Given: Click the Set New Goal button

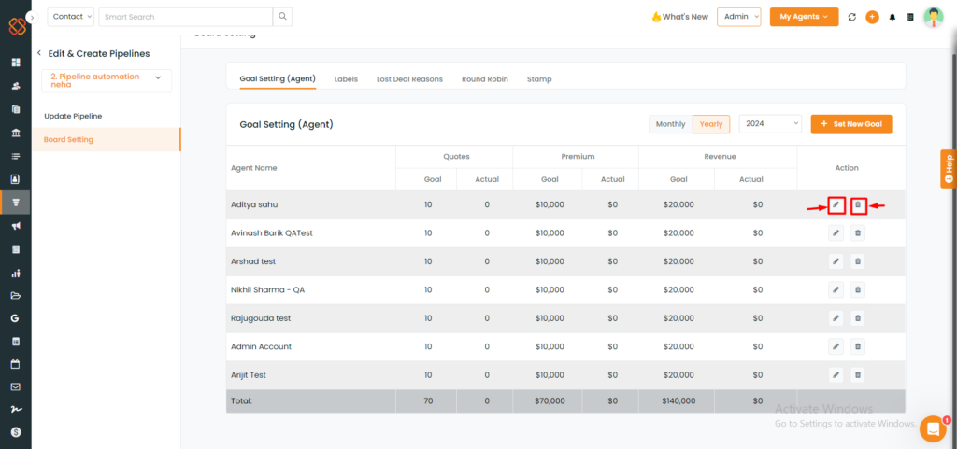Looking at the screenshot, I should click(851, 124).
